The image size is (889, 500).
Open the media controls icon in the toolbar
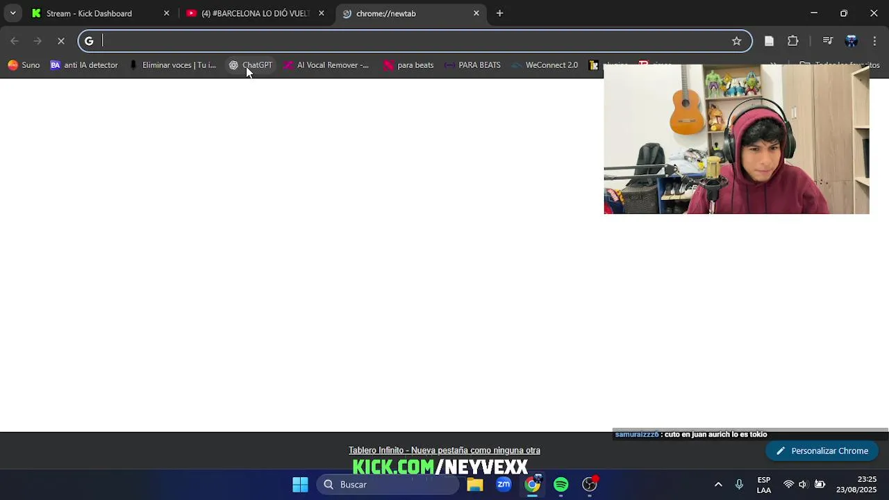click(x=827, y=41)
